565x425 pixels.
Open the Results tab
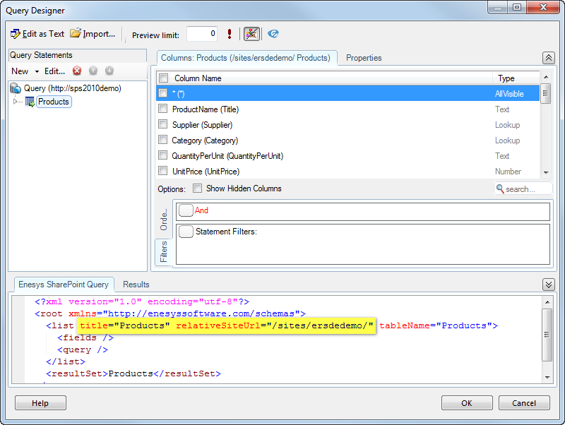136,284
